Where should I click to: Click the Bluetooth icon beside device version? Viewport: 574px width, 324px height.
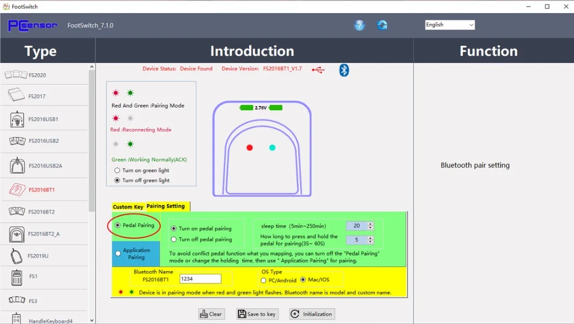tap(344, 70)
